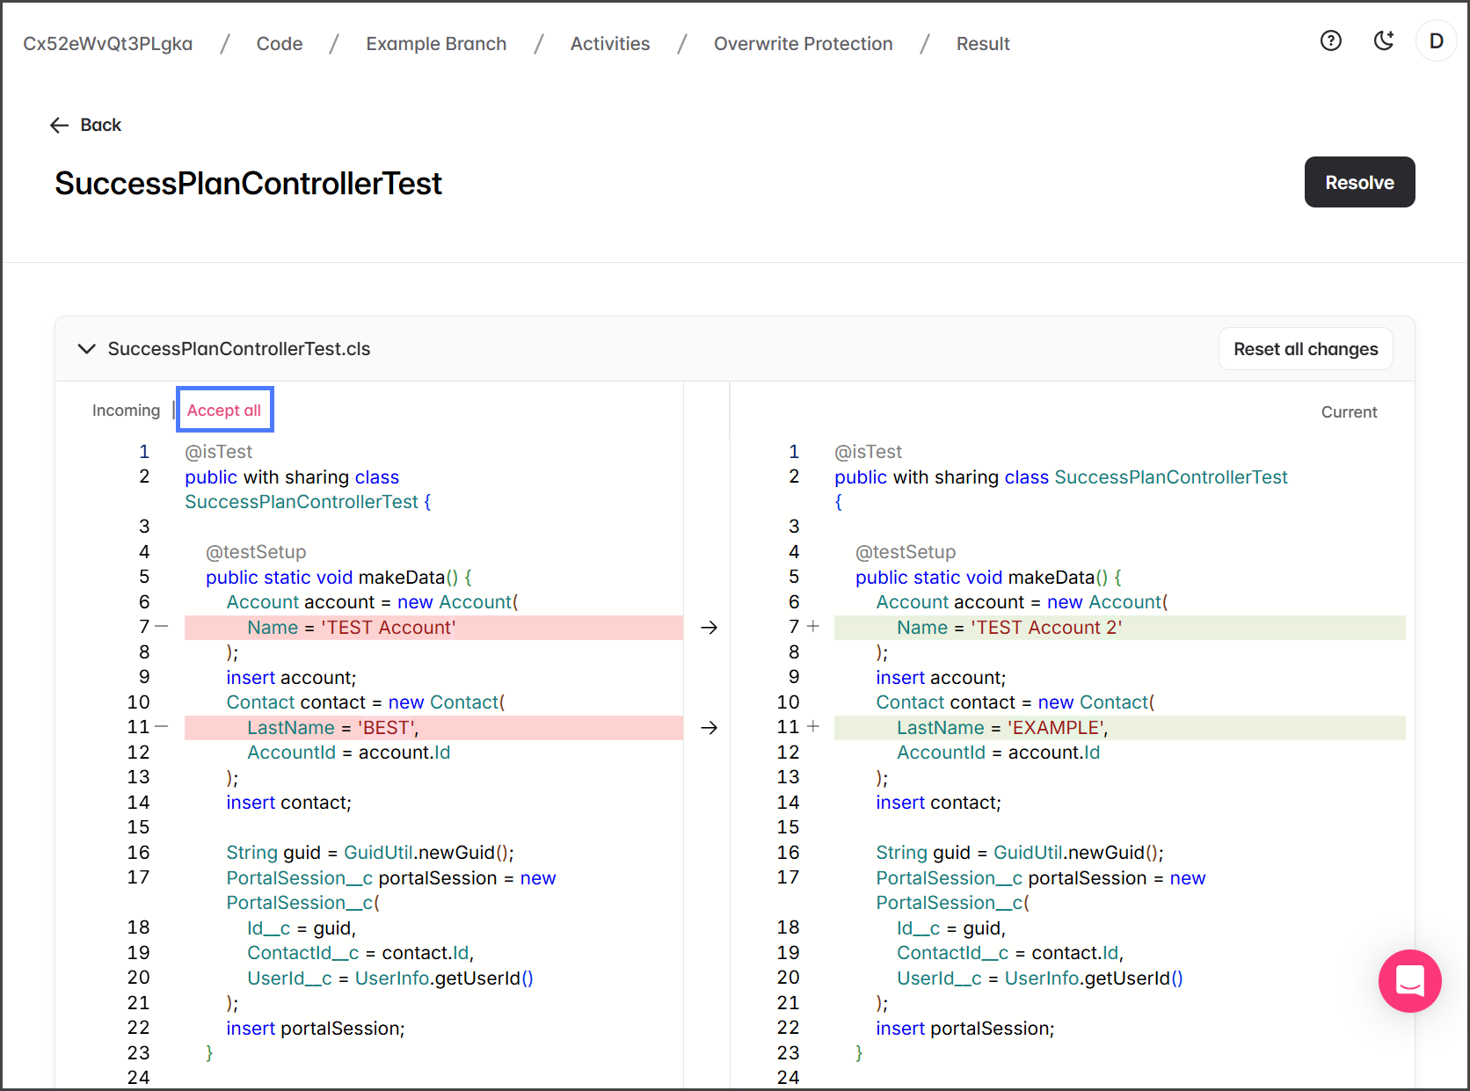
Task: Click minus marker on incoming line 7
Action: (x=162, y=627)
